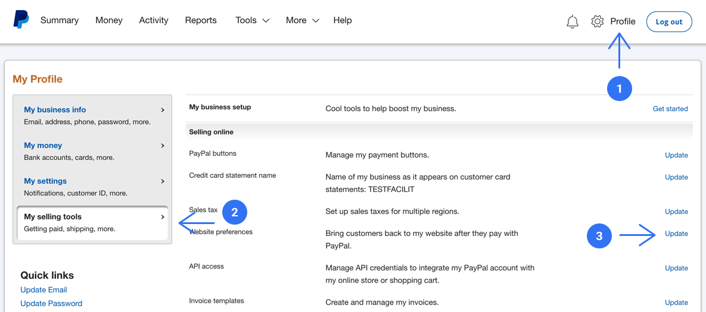Click the 'Credit card statement name' label
Screen dimensions: 706x312
(232, 175)
